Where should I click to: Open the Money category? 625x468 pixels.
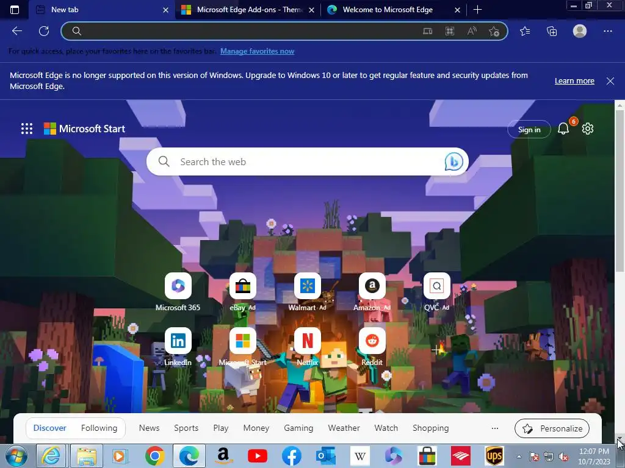256,428
